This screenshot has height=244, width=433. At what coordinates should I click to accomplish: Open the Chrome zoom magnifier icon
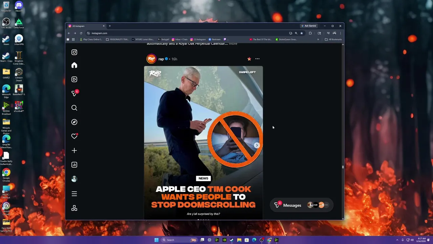(x=296, y=33)
